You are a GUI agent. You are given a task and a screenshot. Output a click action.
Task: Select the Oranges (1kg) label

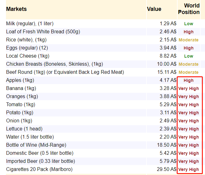(x=22, y=97)
